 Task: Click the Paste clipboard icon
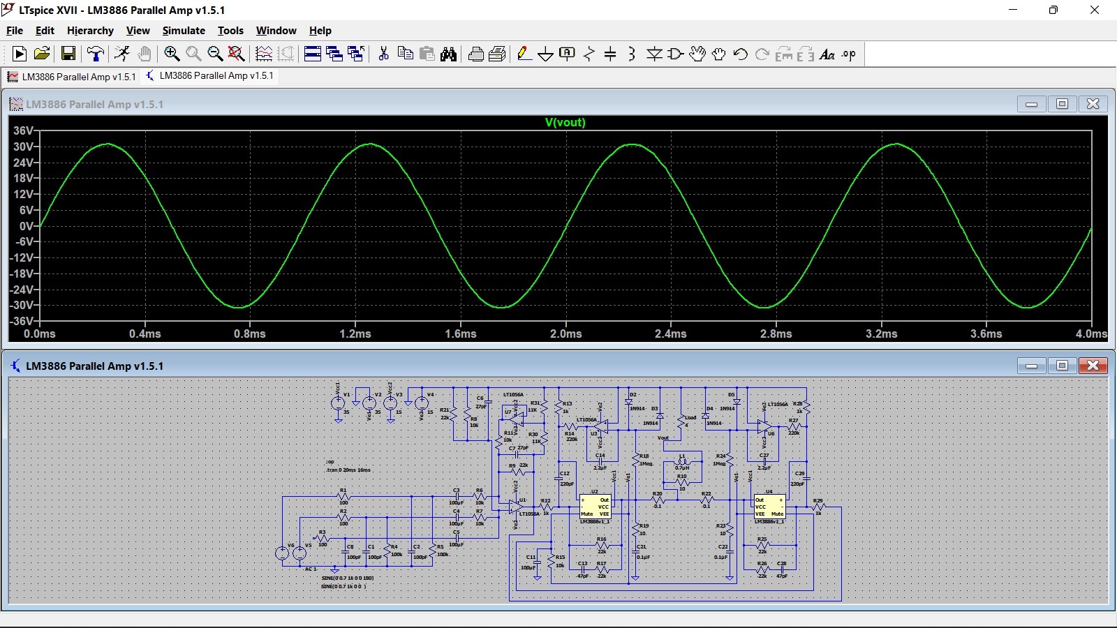(427, 54)
